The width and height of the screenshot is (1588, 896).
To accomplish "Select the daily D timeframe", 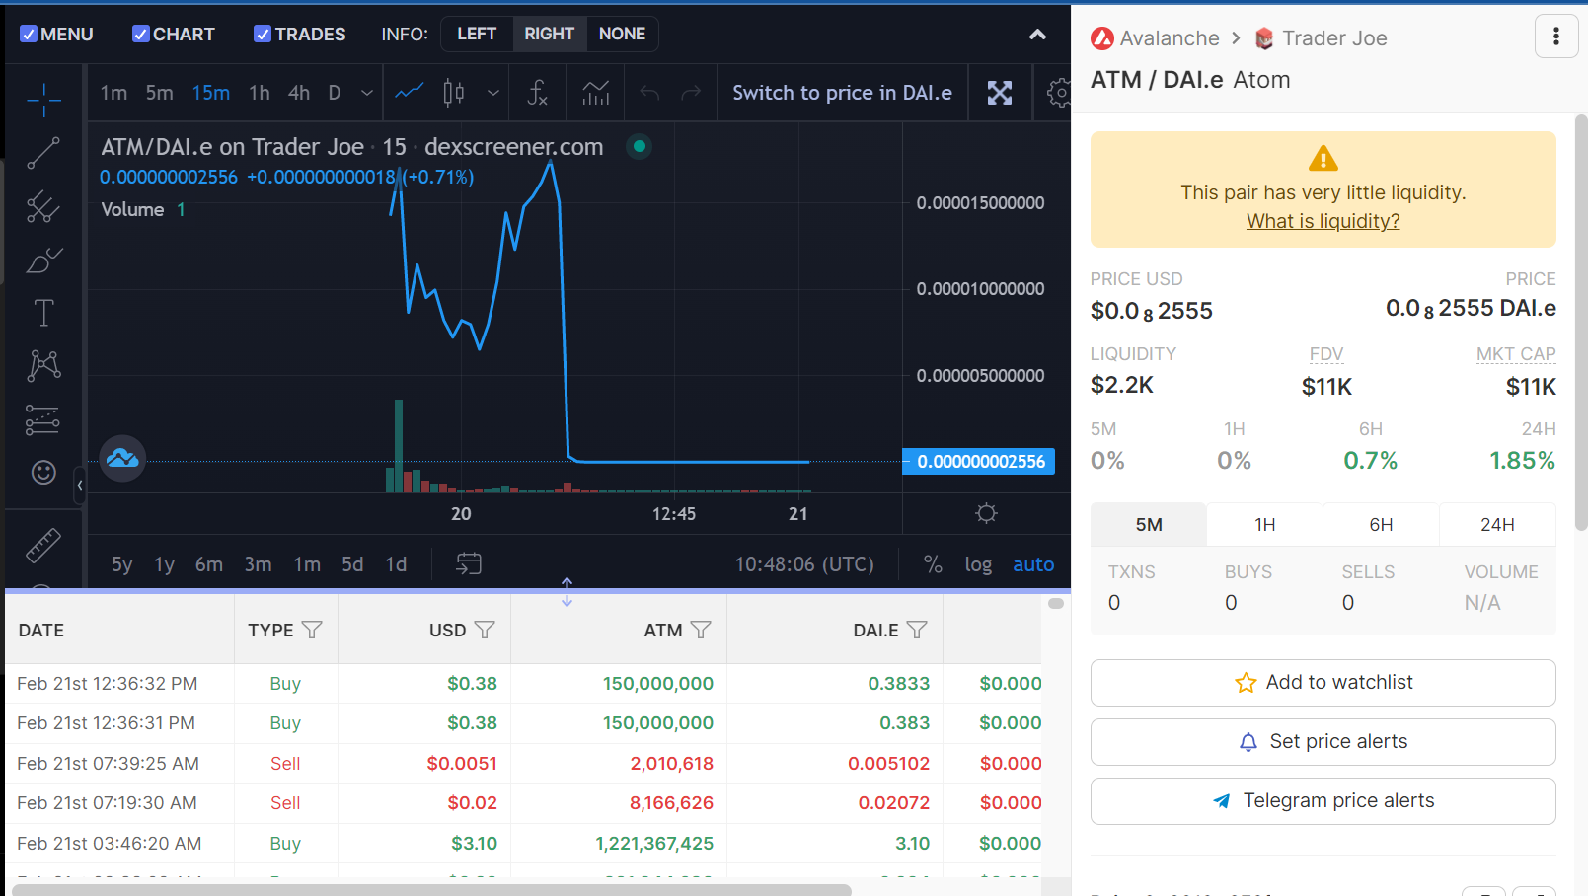I will point(335,93).
